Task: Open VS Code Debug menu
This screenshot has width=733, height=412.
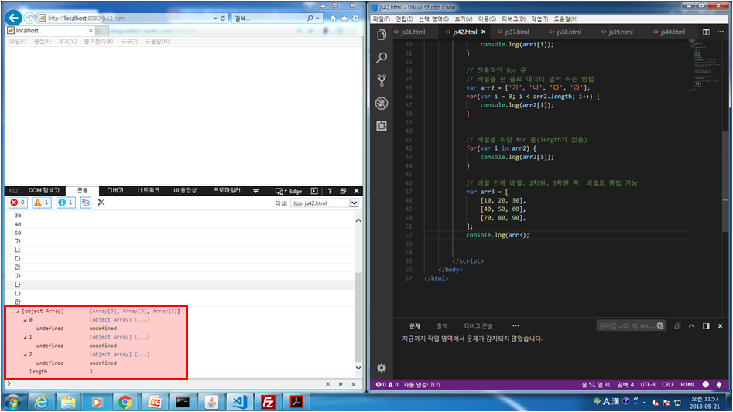Action: [x=513, y=19]
